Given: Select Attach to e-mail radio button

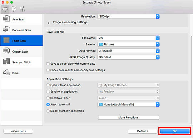Looking at the screenshot, I should (x=48, y=104).
